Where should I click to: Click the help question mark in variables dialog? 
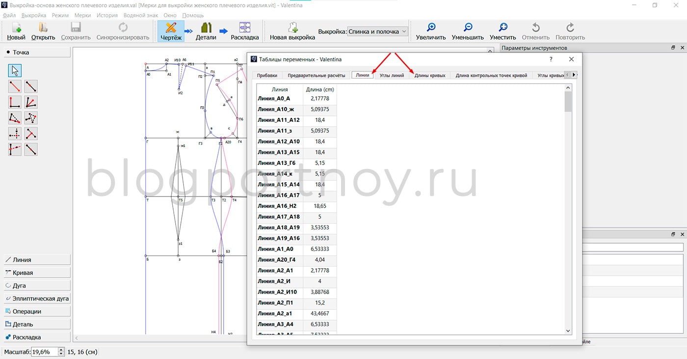point(551,59)
